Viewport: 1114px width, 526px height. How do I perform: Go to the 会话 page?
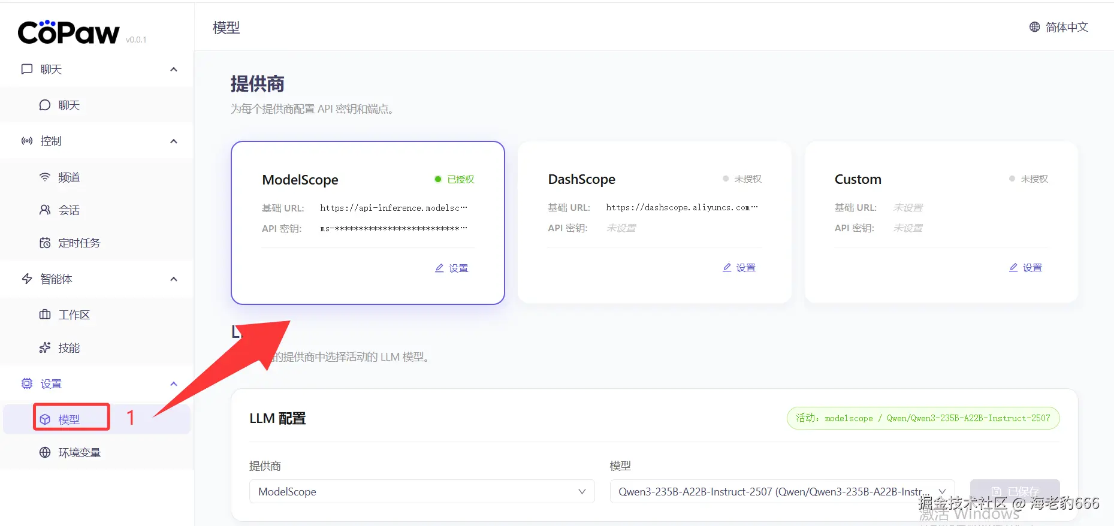tap(97, 210)
